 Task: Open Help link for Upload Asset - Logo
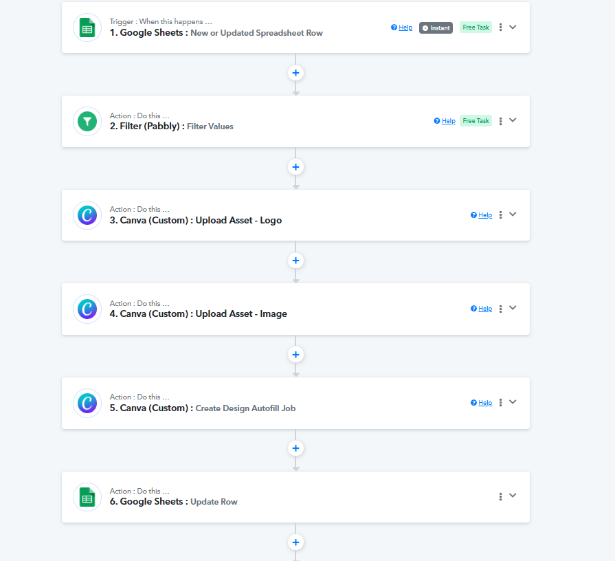[x=481, y=215]
